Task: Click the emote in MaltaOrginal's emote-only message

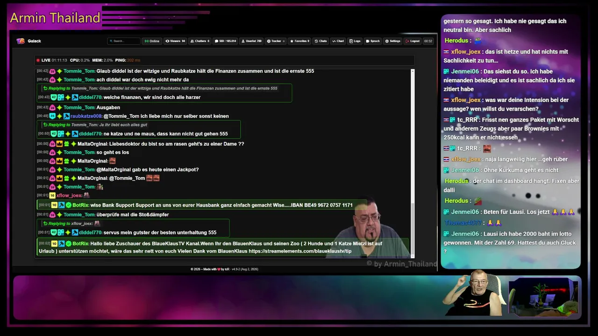Action: click(112, 161)
